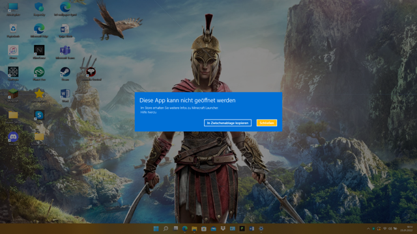This screenshot has width=417, height=234.
Task: Open Settings gear in the taskbar
Action: click(x=261, y=229)
